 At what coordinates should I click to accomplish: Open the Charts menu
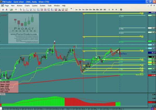click(x=27, y=5)
